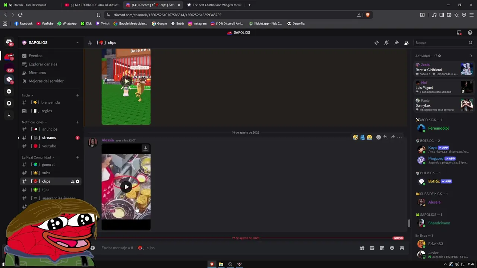React with crying emoji on Alessia's message

click(x=369, y=137)
